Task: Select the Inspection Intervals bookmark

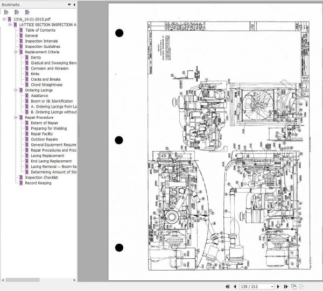Action: 41,41
